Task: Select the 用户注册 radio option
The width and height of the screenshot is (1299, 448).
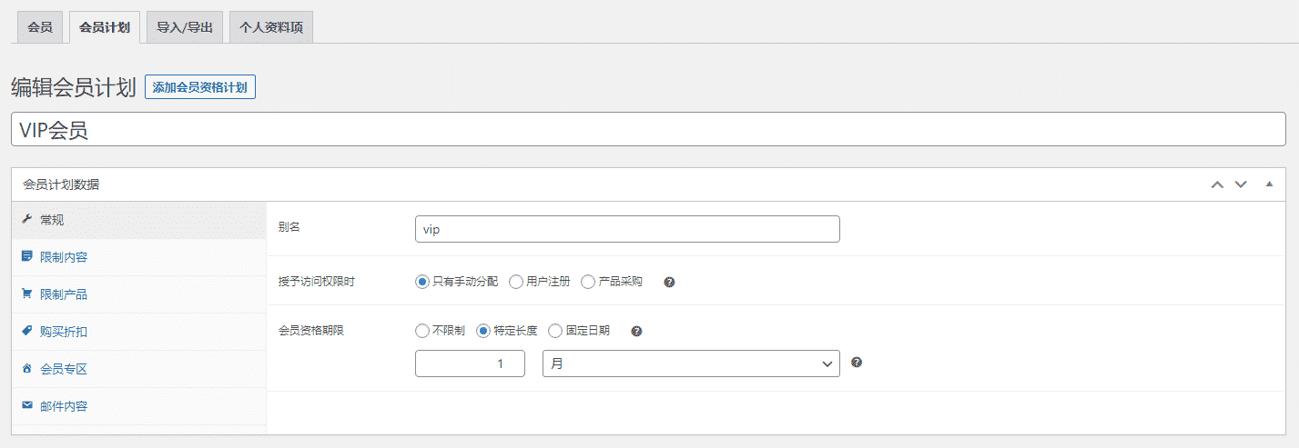Action: (516, 282)
